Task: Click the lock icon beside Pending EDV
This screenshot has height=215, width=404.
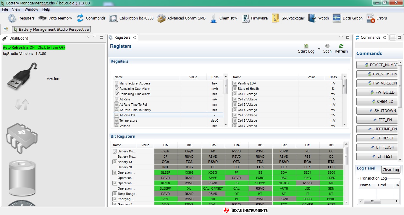Action: 235,83
